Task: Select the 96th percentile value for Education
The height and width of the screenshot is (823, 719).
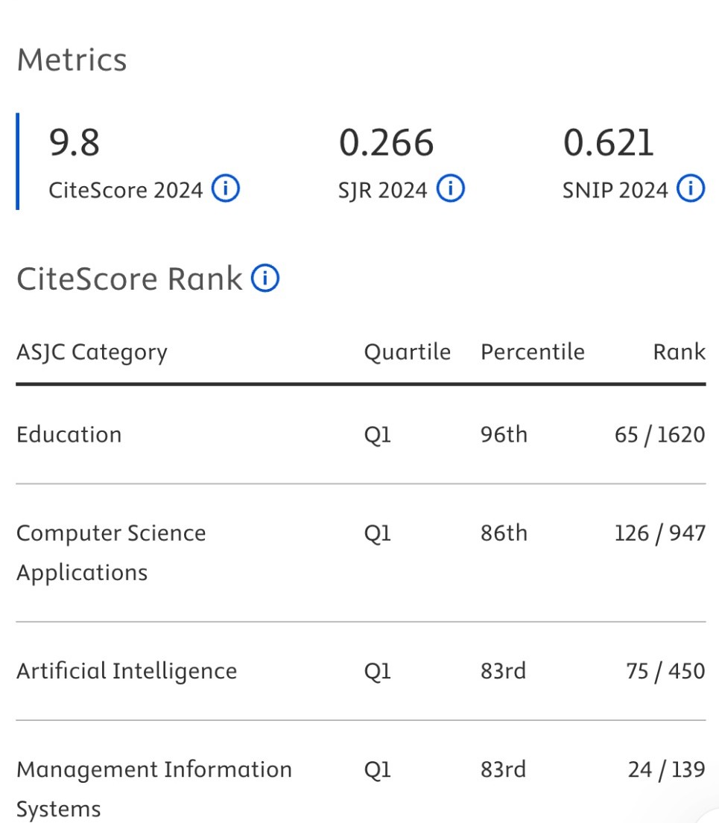Action: (x=504, y=434)
